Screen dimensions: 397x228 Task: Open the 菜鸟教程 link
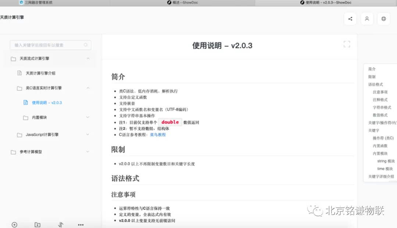(158, 135)
